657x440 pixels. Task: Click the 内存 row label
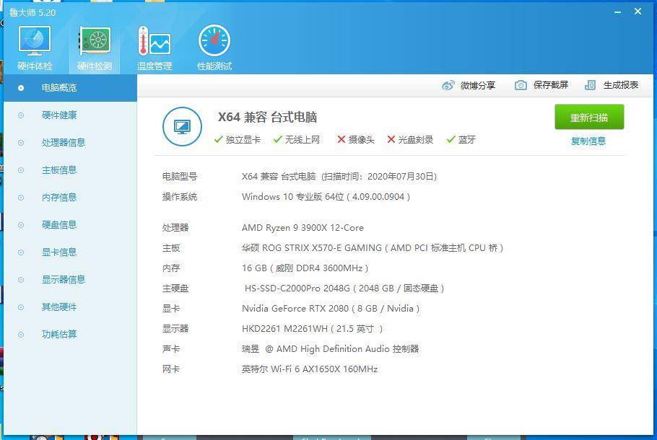171,268
